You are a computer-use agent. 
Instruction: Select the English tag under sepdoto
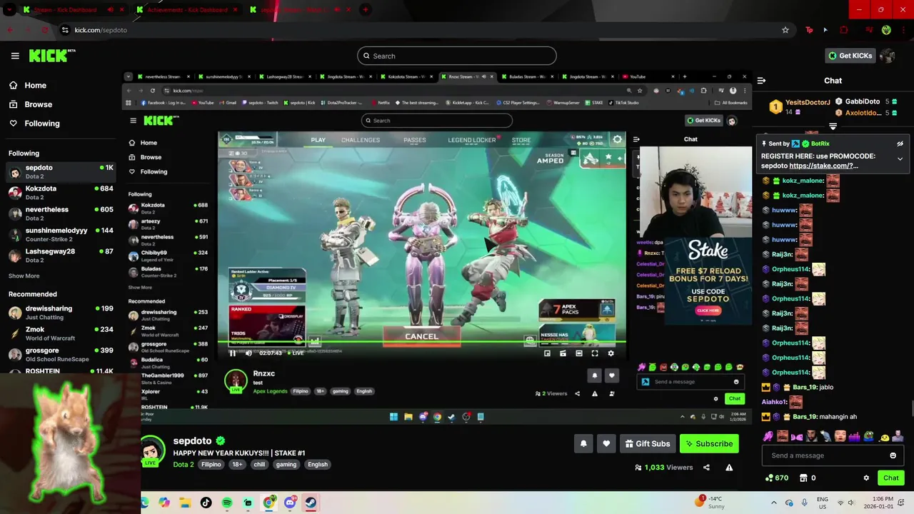tap(318, 464)
